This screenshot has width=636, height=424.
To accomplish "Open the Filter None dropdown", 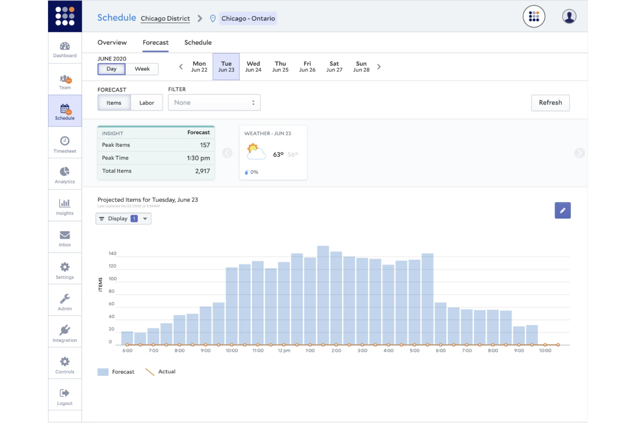I will (214, 103).
